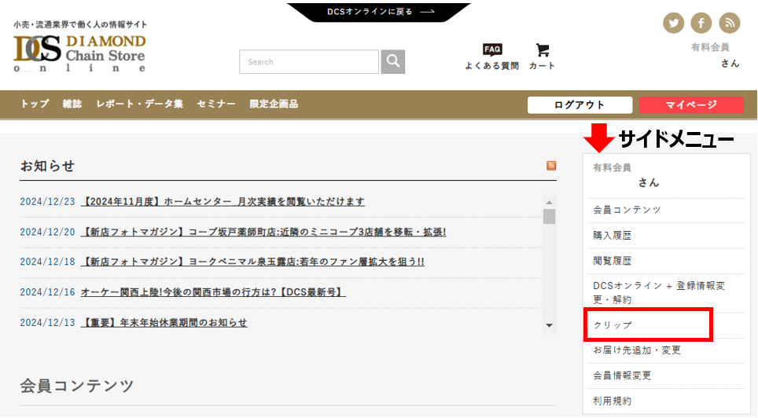
Task: Open 購入履歴 in the side menu
Action: coord(613,235)
